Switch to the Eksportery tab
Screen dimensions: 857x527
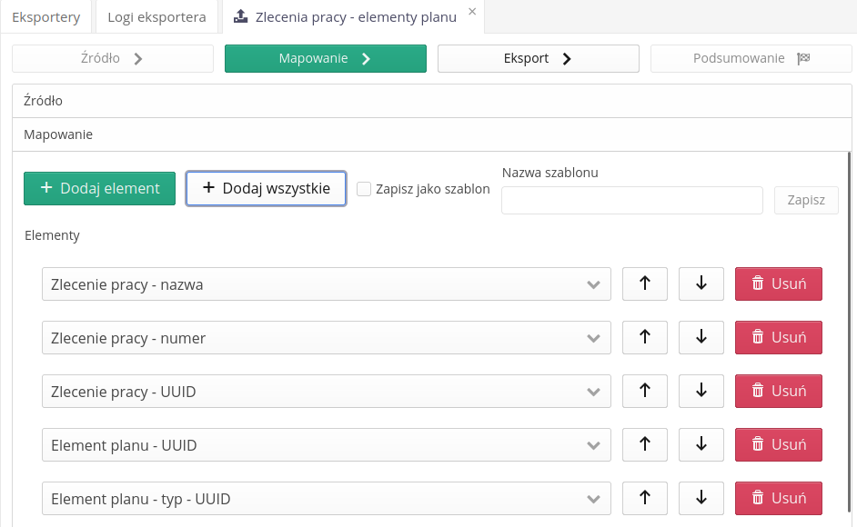coord(45,16)
